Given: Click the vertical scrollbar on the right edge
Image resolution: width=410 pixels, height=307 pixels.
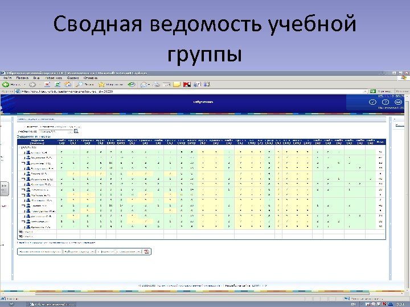Looking at the screenshot, I should click(407, 194).
